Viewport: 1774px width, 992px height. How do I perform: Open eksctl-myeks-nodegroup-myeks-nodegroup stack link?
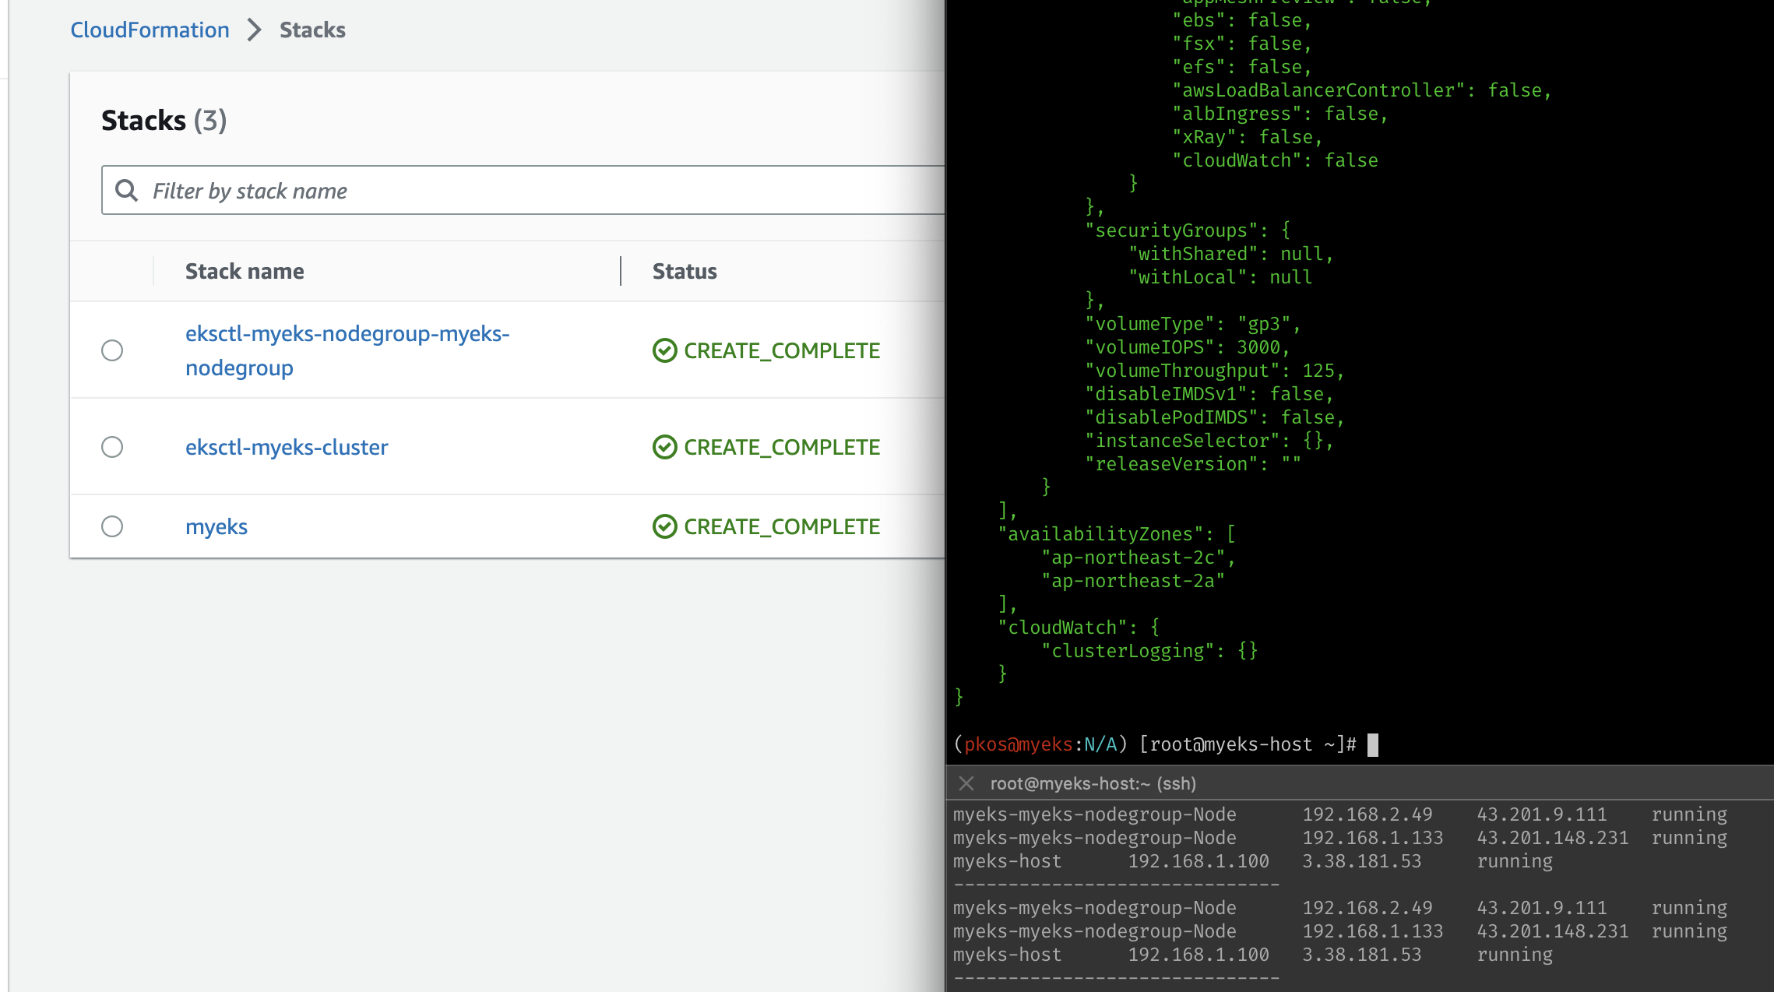(x=347, y=350)
